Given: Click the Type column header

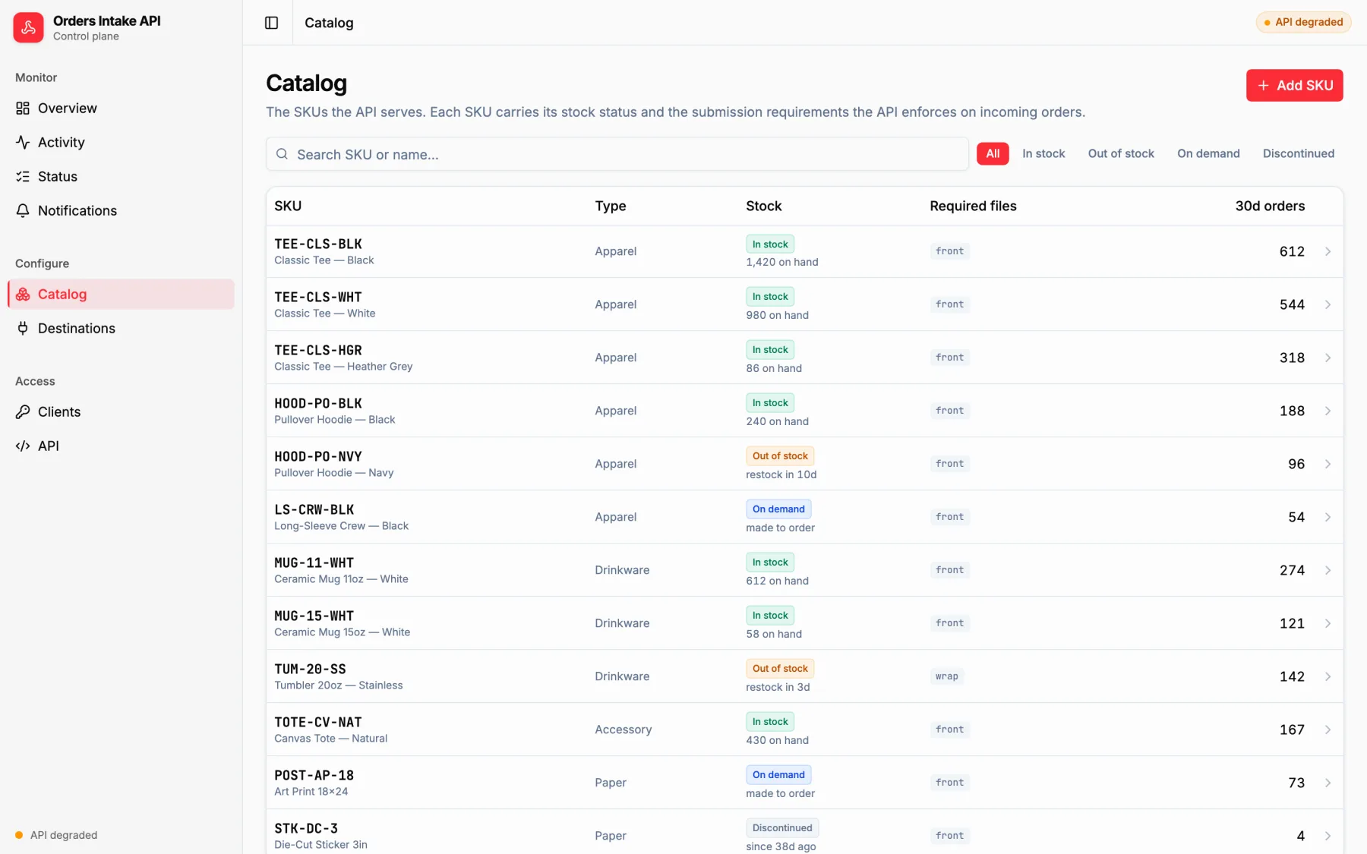Looking at the screenshot, I should pos(611,206).
